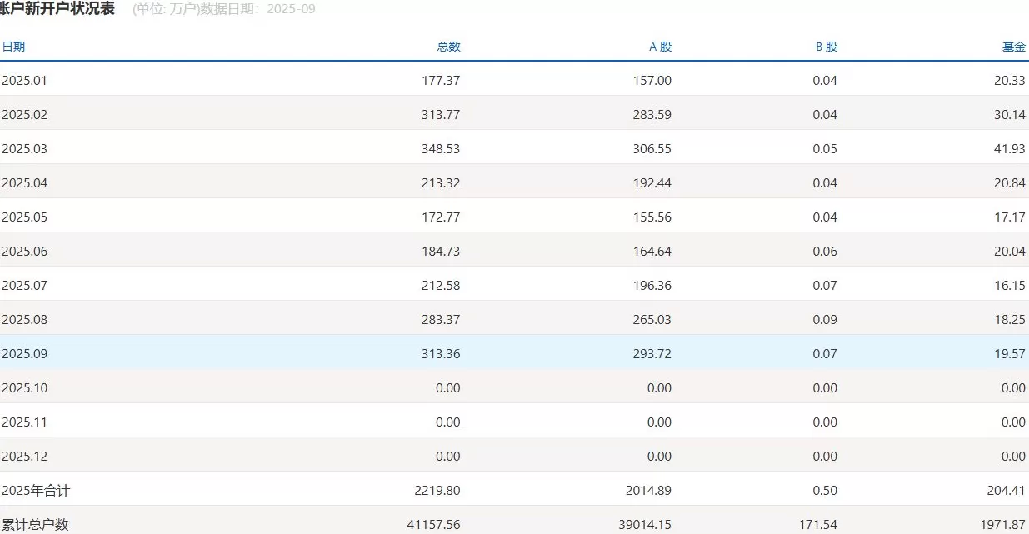Click B-share value 0.06
The height and width of the screenshot is (534, 1029).
tap(825, 252)
